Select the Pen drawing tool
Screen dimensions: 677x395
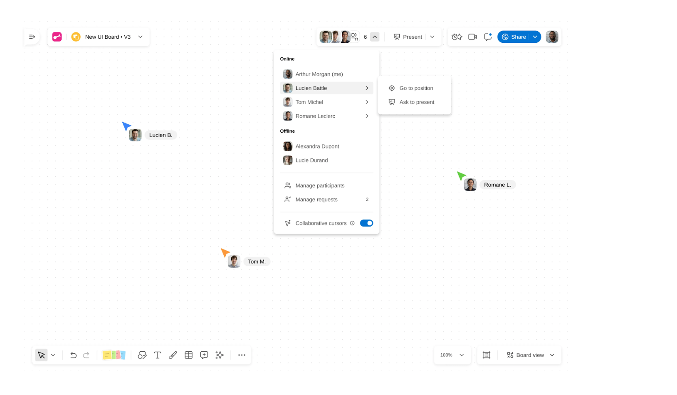point(173,355)
